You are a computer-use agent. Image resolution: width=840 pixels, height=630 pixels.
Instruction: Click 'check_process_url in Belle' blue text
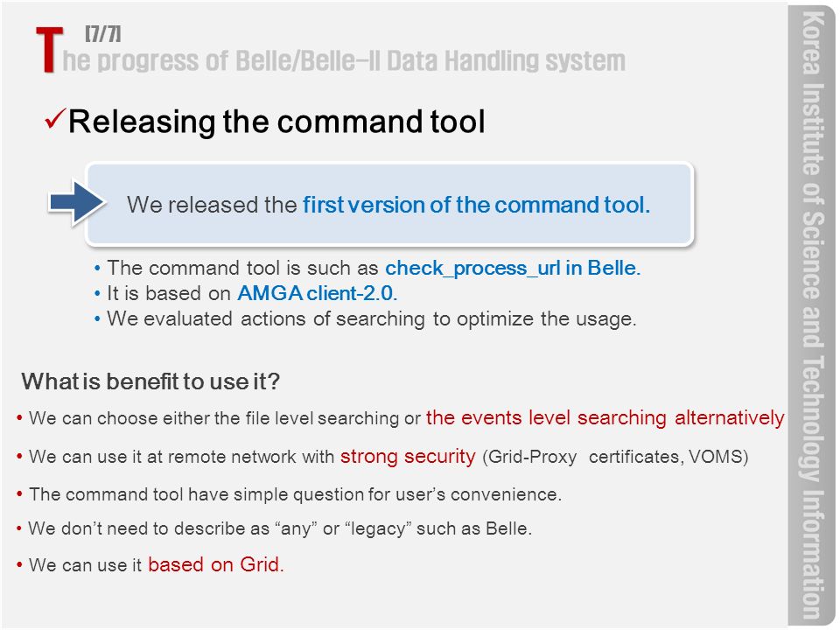pyautogui.click(x=513, y=268)
